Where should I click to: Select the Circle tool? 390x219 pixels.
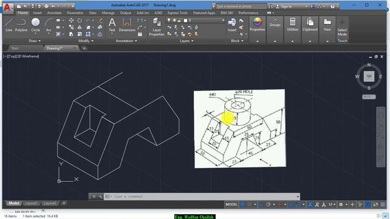click(35, 24)
